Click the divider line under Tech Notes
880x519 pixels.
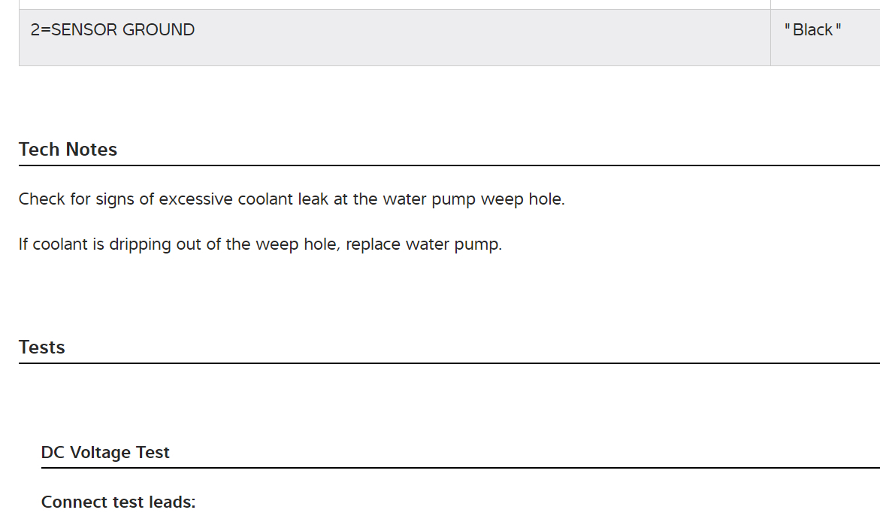point(449,165)
